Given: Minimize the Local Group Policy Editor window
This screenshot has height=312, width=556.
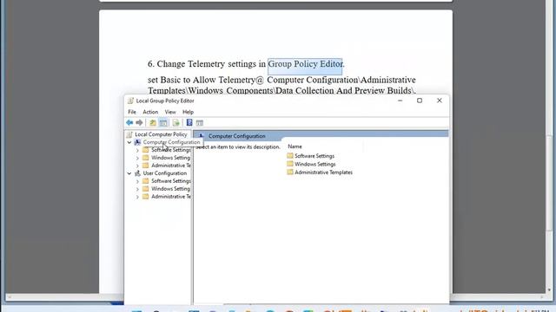Looking at the screenshot, I should point(400,101).
